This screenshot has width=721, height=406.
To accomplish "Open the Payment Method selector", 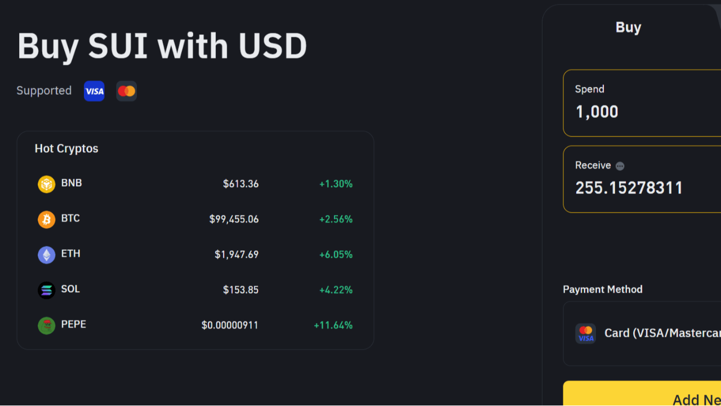I will tap(648, 334).
